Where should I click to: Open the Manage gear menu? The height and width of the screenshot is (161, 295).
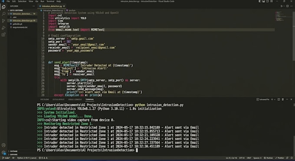tap(3, 152)
